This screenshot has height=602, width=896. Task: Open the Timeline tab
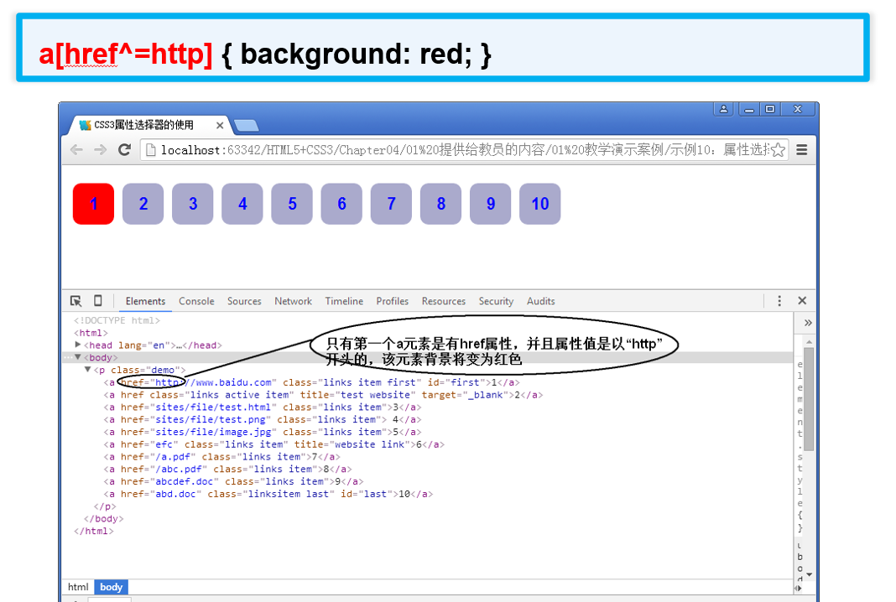click(x=344, y=301)
